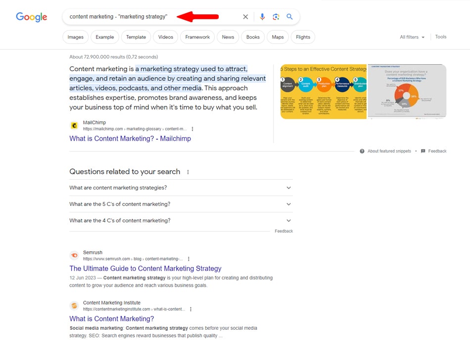Click the semrush.com URL breadcrumb
Image resolution: width=470 pixels, height=348 pixels.
click(133, 259)
